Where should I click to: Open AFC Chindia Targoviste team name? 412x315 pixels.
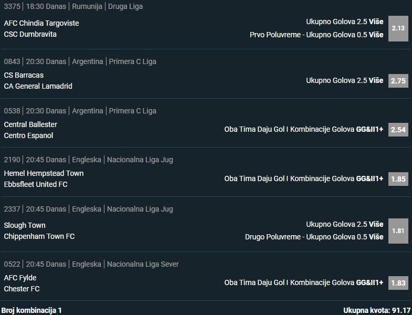pyautogui.click(x=41, y=23)
